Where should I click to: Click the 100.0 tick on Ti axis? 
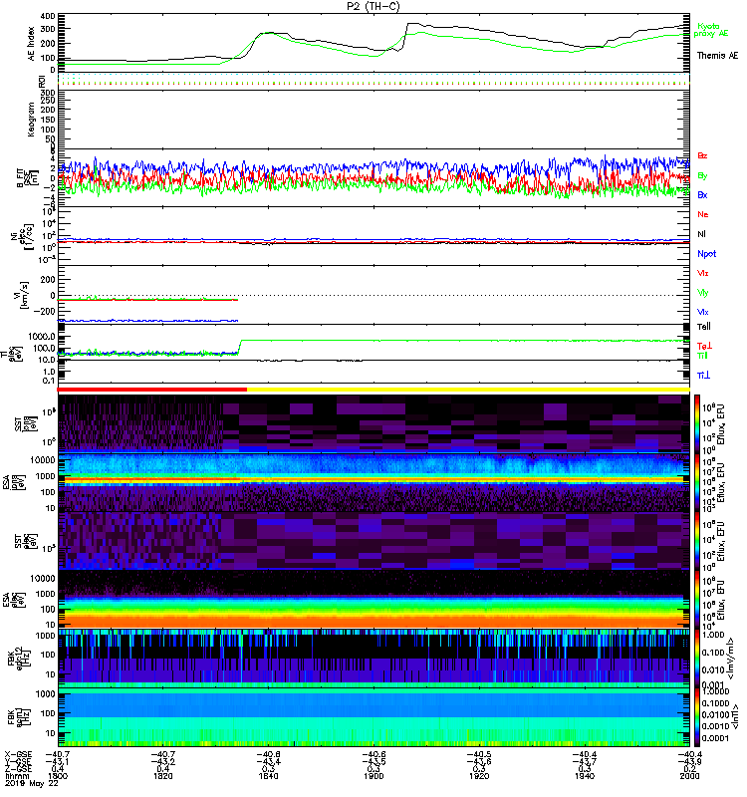pyautogui.click(x=44, y=348)
